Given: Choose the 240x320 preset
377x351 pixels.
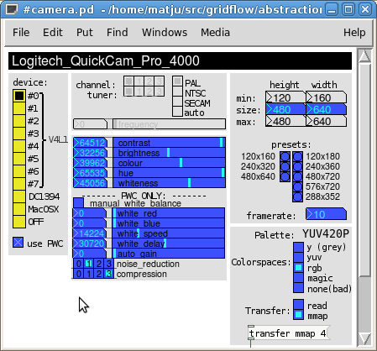Looking at the screenshot, I should [285, 166].
